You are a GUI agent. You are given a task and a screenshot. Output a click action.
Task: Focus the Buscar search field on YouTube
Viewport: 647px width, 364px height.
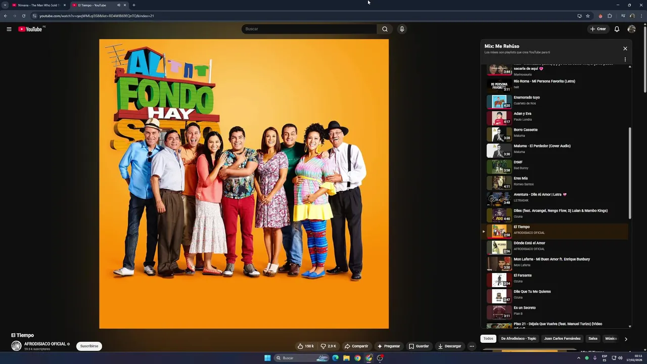[x=309, y=29]
